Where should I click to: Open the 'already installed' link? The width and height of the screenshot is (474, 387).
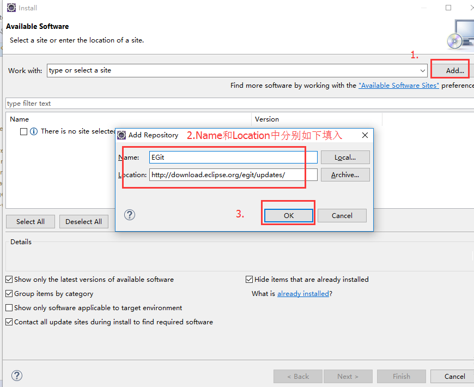coord(303,294)
